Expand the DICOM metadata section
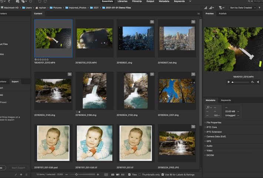 coord(210,155)
